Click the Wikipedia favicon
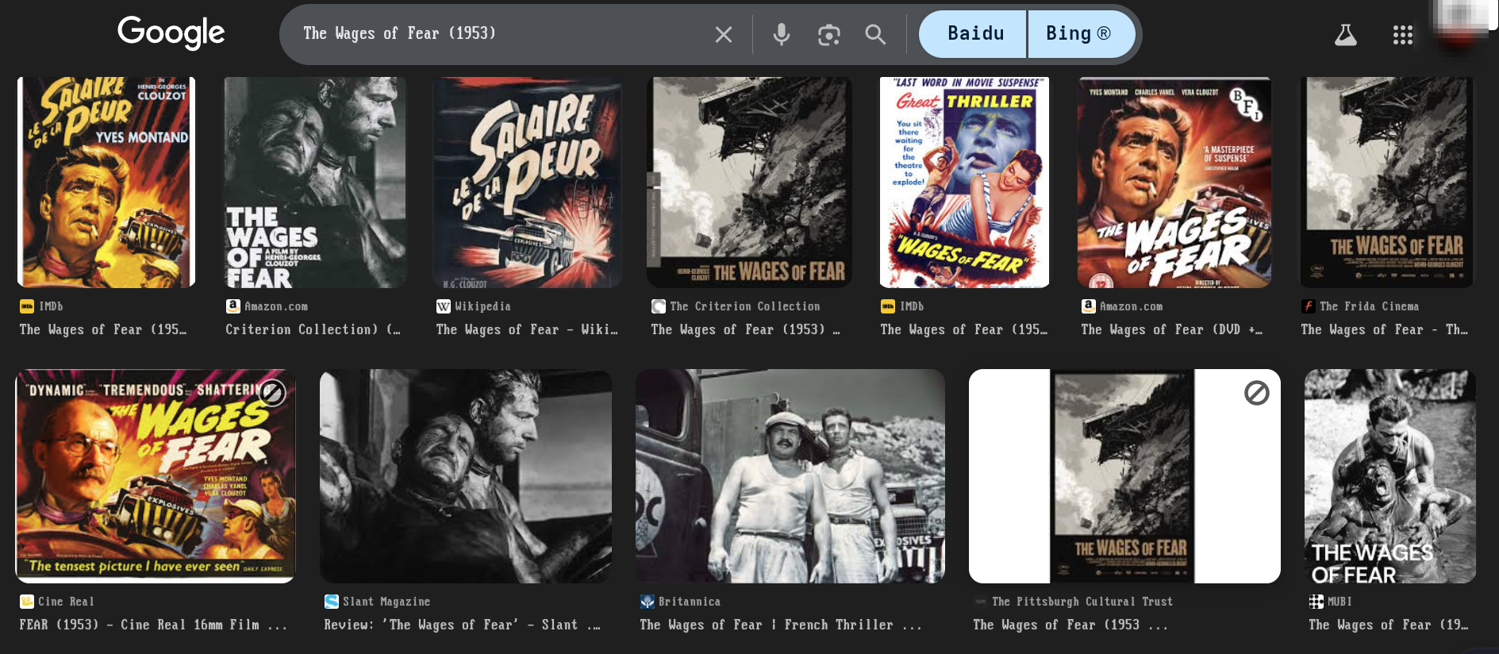This screenshot has height=654, width=1499. coord(444,306)
